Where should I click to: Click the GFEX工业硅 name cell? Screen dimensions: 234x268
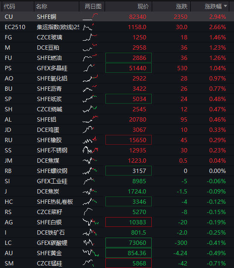point(52,181)
